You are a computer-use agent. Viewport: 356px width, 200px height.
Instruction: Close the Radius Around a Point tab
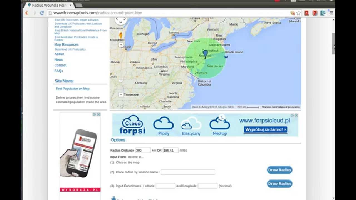71,5
